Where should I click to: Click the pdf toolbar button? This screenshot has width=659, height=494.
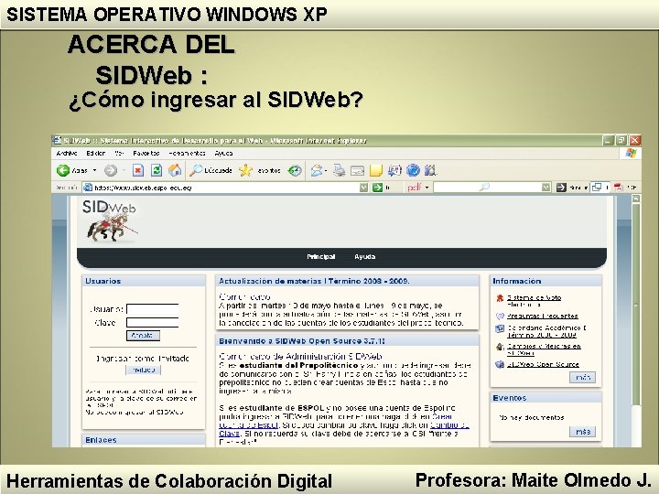click(x=415, y=188)
